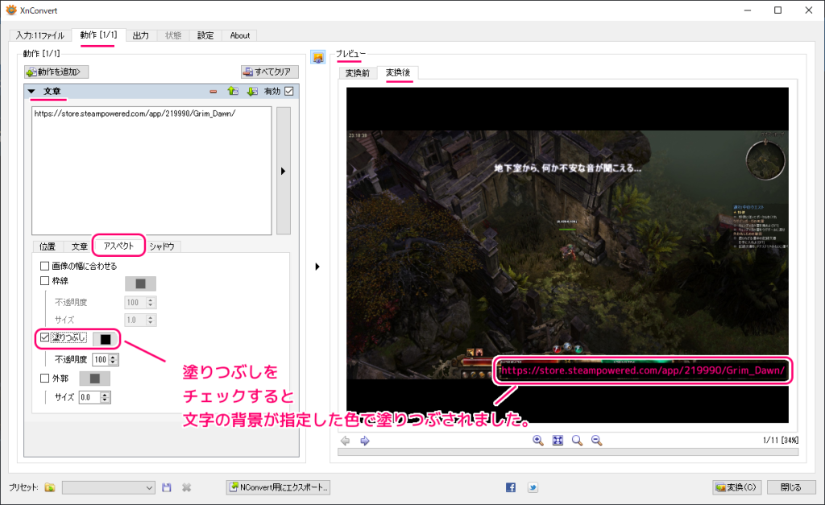The image size is (825, 505).
Task: Click the fit-to-window icon under preview
Action: [x=558, y=441]
